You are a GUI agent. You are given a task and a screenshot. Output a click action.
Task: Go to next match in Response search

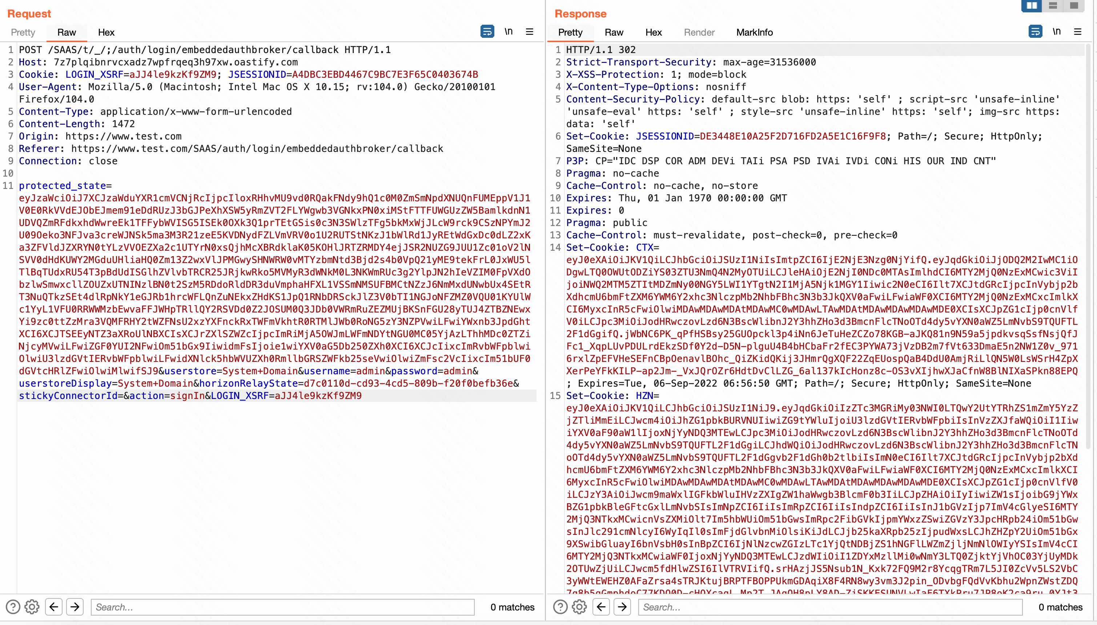(622, 607)
